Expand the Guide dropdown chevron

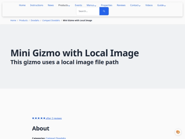click(165, 5)
